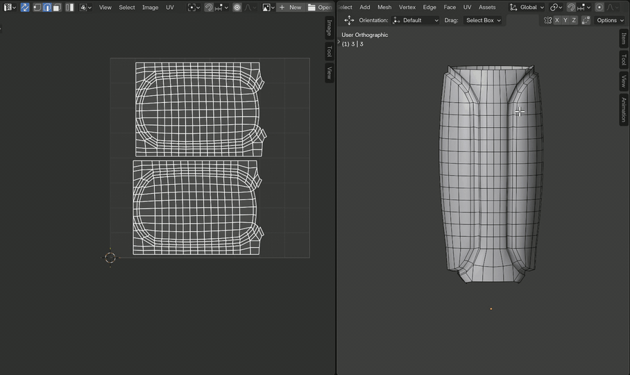630x375 pixels.
Task: Open 3D viewport pivot point dropdown
Action: (x=556, y=7)
